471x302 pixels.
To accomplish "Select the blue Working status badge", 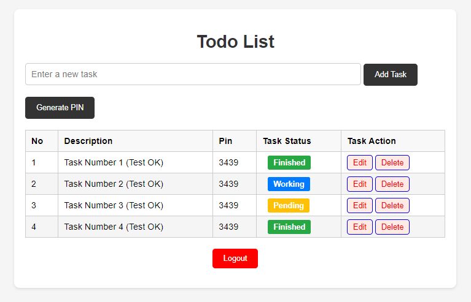I will [289, 184].
